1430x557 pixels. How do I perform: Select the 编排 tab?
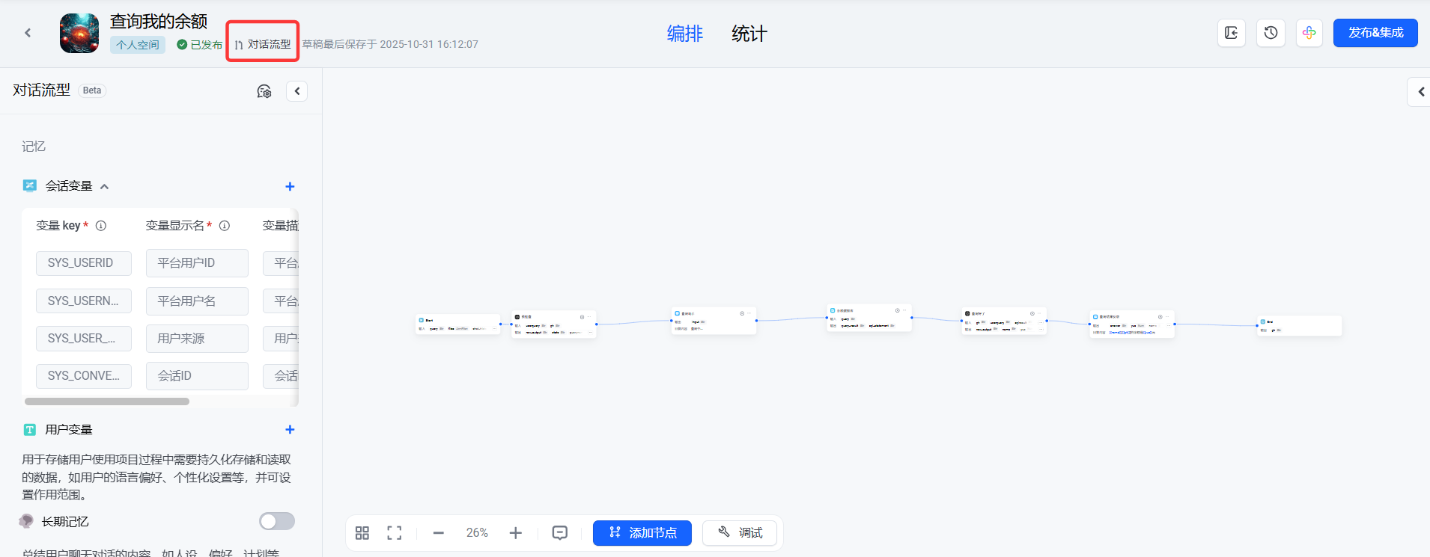pos(684,34)
